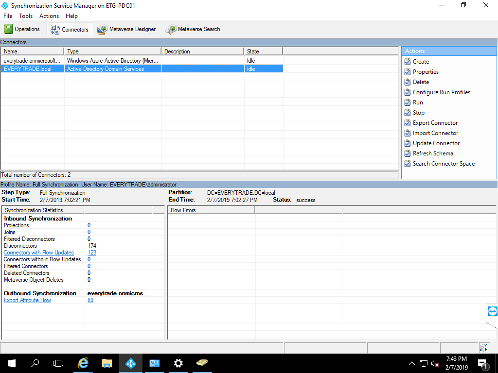Image resolution: width=498 pixels, height=373 pixels.
Task: Click the Stop action icon
Action: (408, 113)
